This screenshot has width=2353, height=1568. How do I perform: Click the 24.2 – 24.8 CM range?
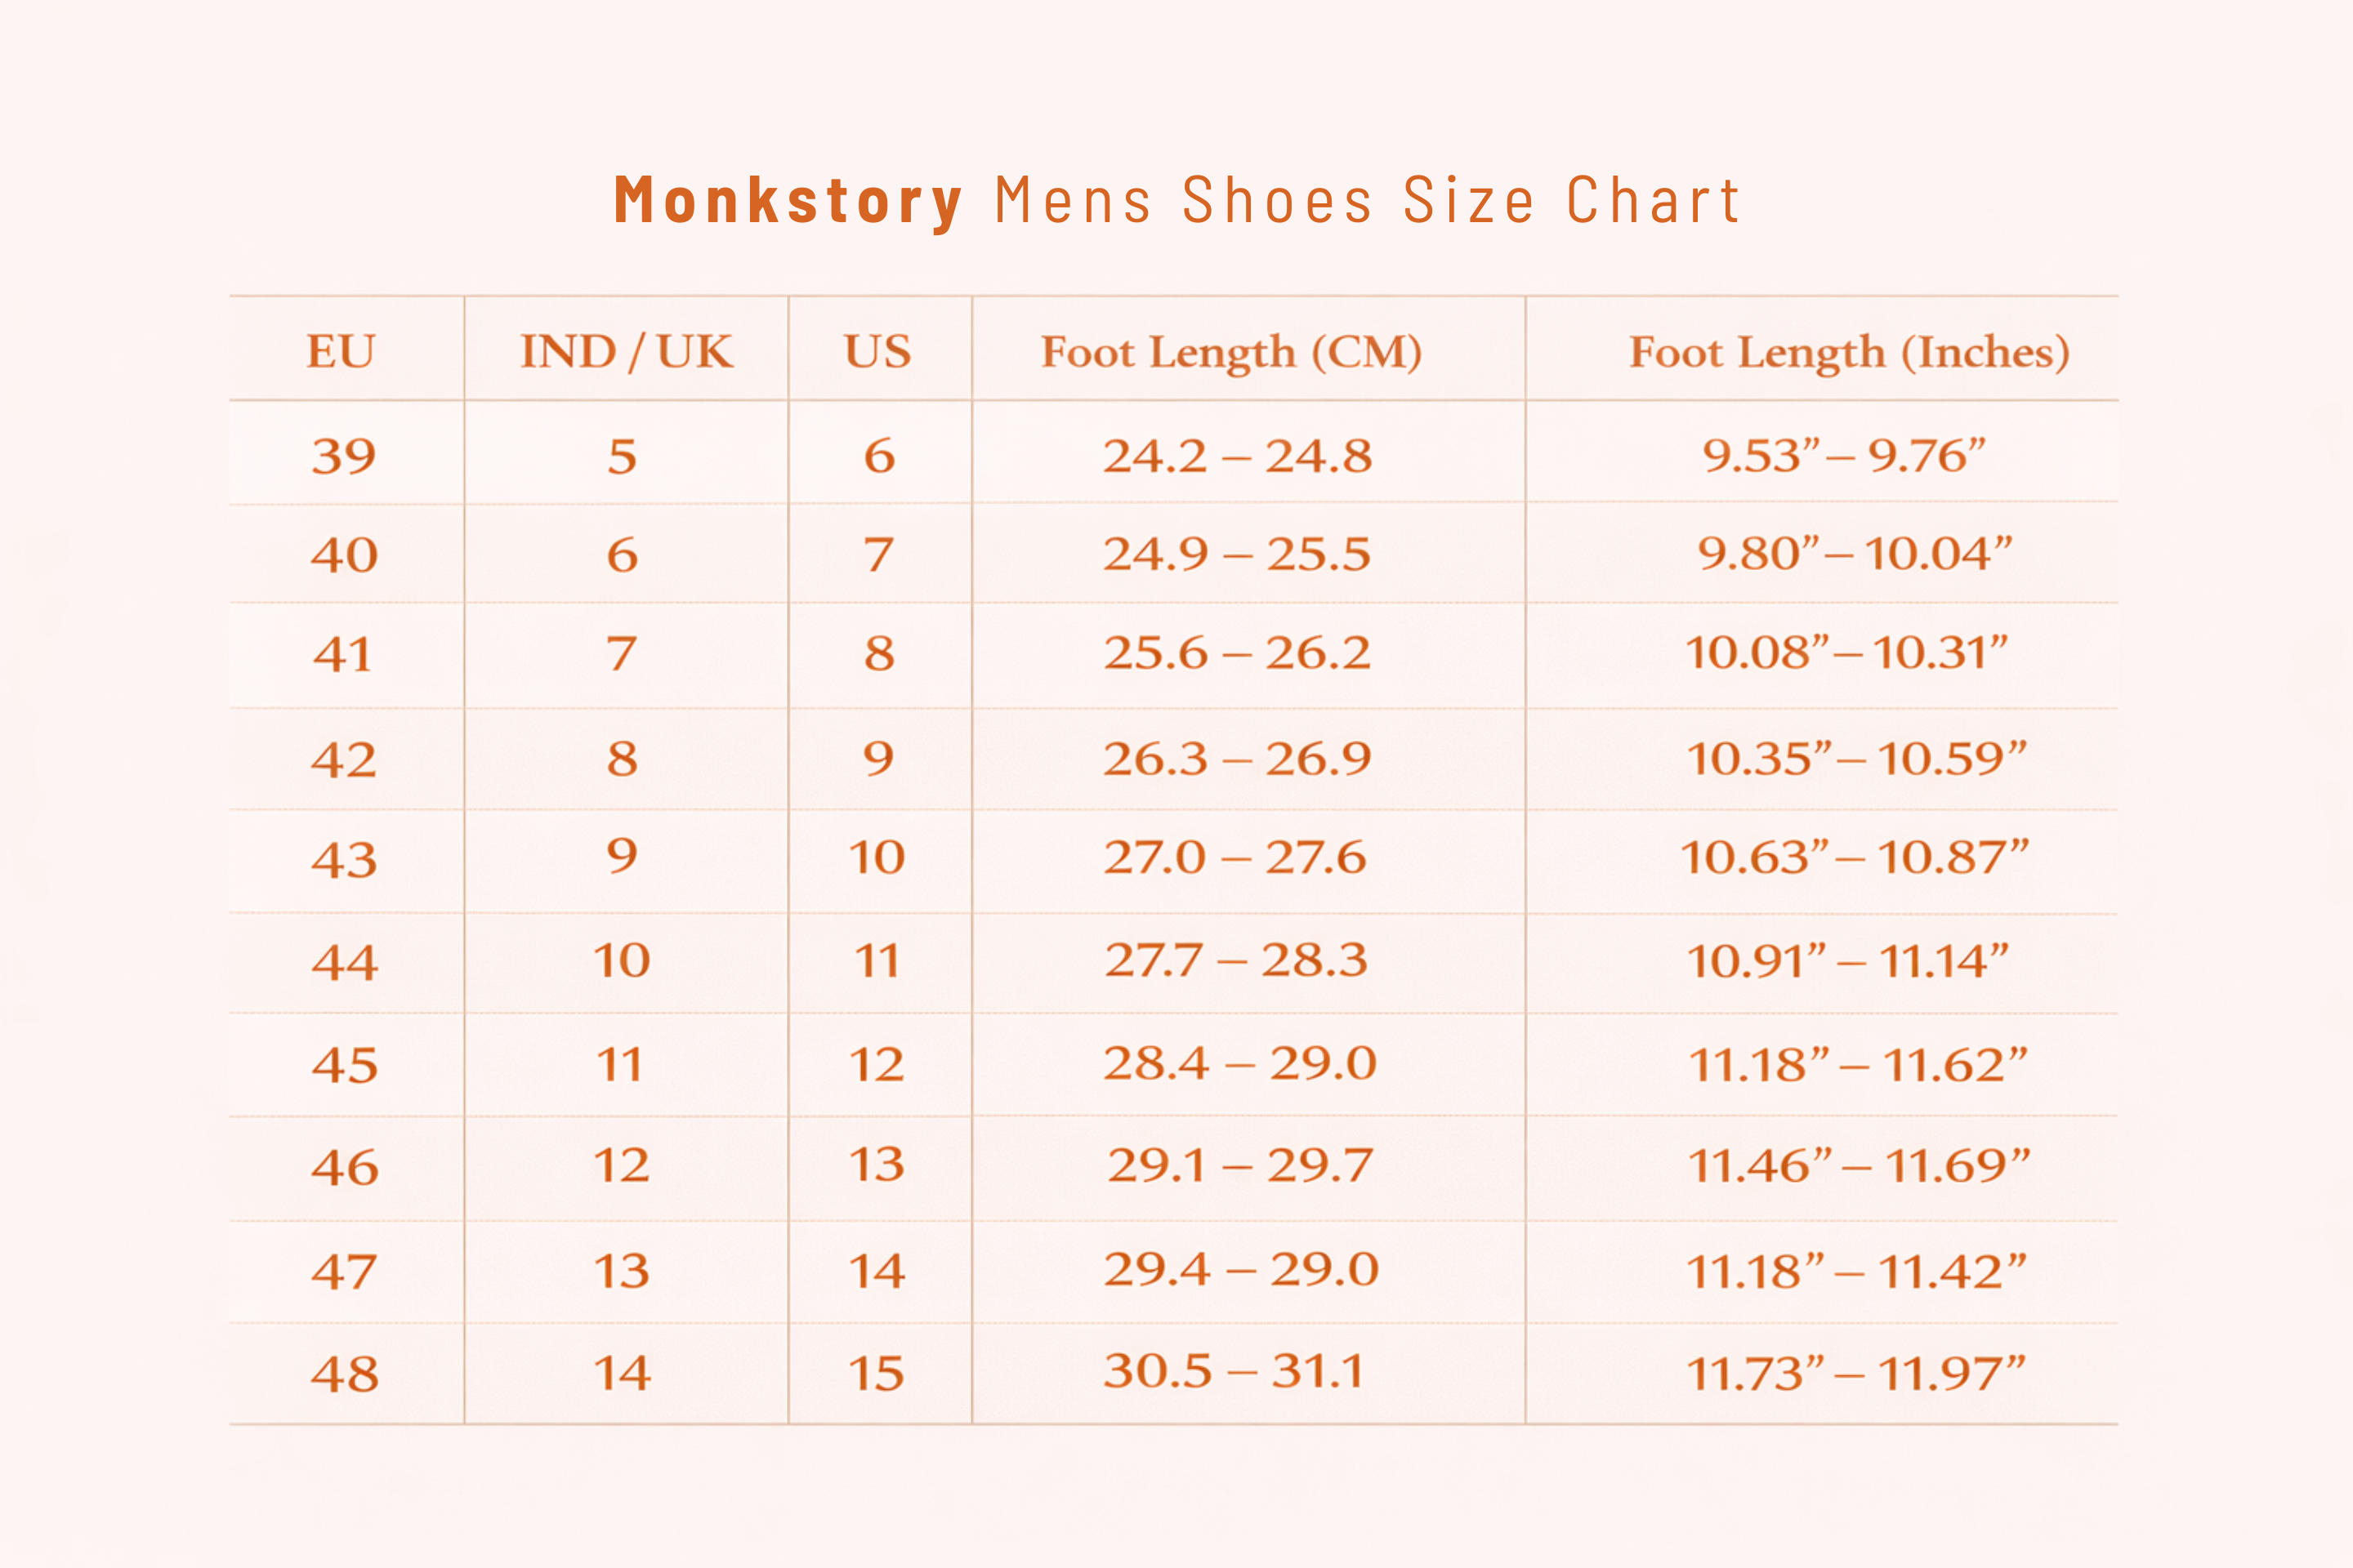pyautogui.click(x=1238, y=457)
